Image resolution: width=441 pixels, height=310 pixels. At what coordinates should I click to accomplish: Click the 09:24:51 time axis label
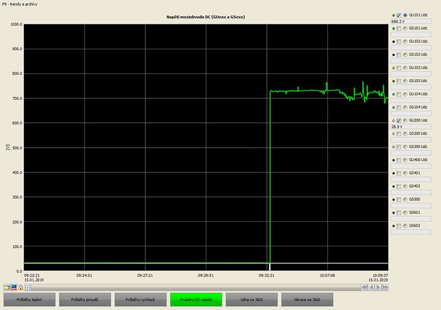click(x=84, y=275)
